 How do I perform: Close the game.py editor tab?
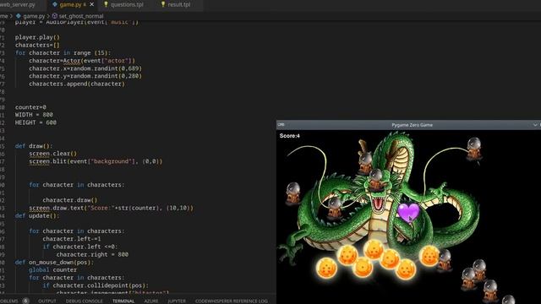coord(92,4)
